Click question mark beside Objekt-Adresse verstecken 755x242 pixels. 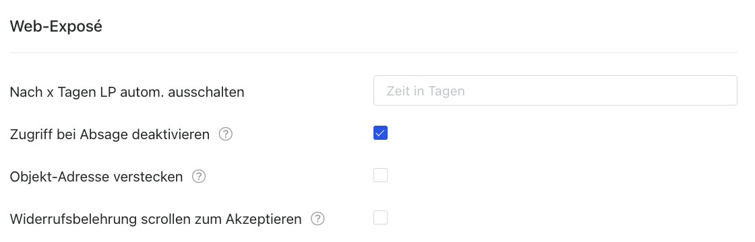(x=199, y=177)
